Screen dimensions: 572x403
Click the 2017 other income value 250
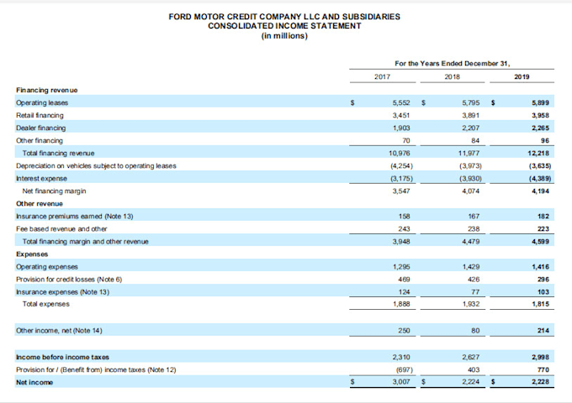(404, 331)
